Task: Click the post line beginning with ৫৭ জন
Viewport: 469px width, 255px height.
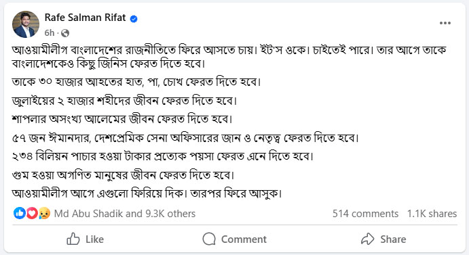Action: pos(185,138)
